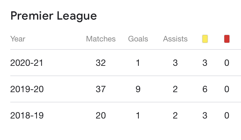Click 20 matches for 2018-19
The height and width of the screenshot is (140, 241).
[x=101, y=116]
